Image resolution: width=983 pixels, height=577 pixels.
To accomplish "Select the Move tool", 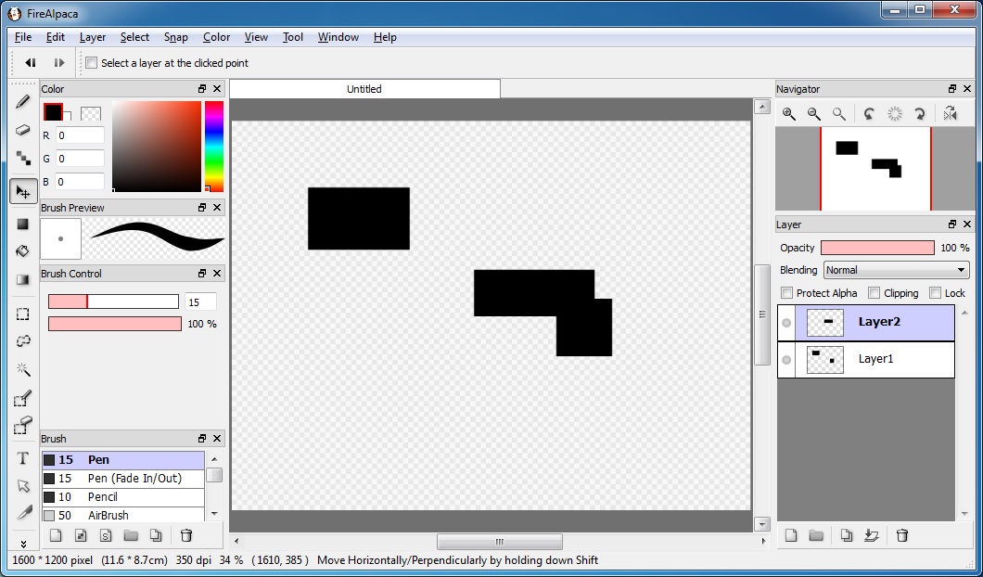I will [23, 191].
